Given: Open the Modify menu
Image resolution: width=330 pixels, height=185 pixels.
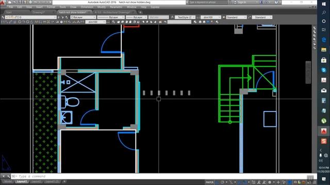Looking at the screenshot, I should (x=102, y=7).
